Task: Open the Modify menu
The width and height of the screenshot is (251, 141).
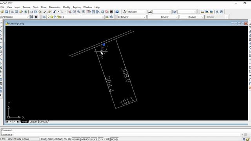Action: click(66, 7)
